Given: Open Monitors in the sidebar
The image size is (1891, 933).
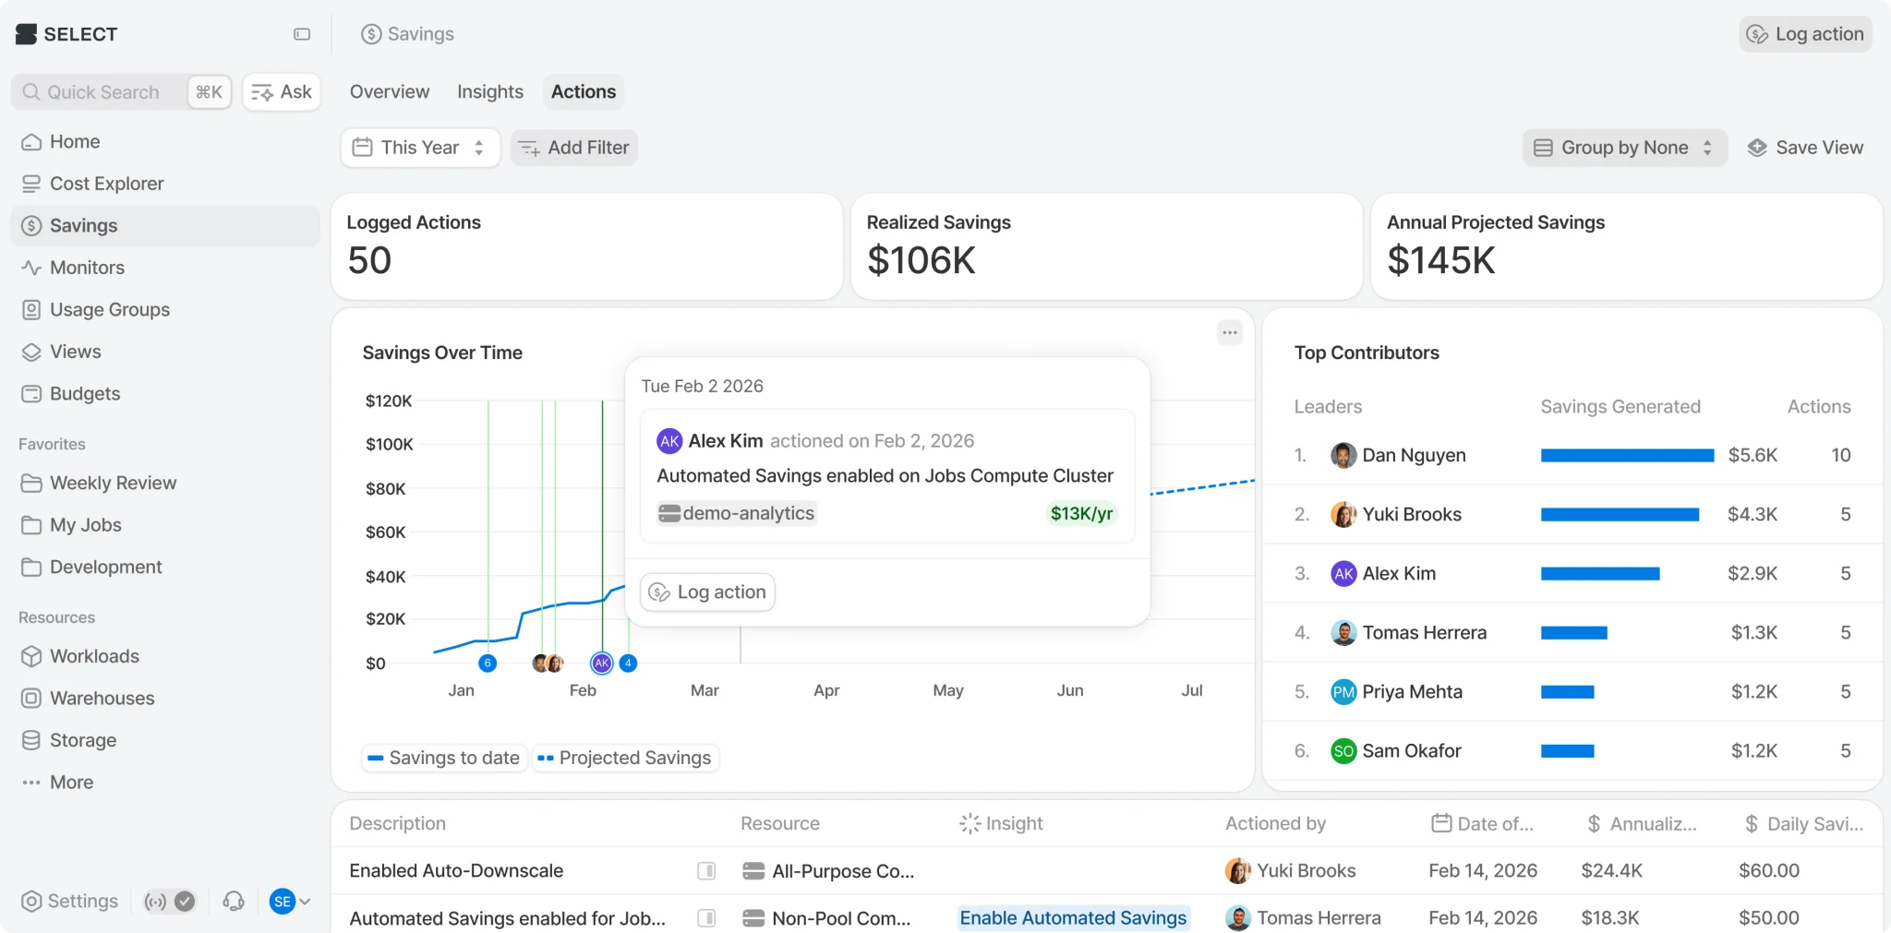Looking at the screenshot, I should (x=165, y=268).
